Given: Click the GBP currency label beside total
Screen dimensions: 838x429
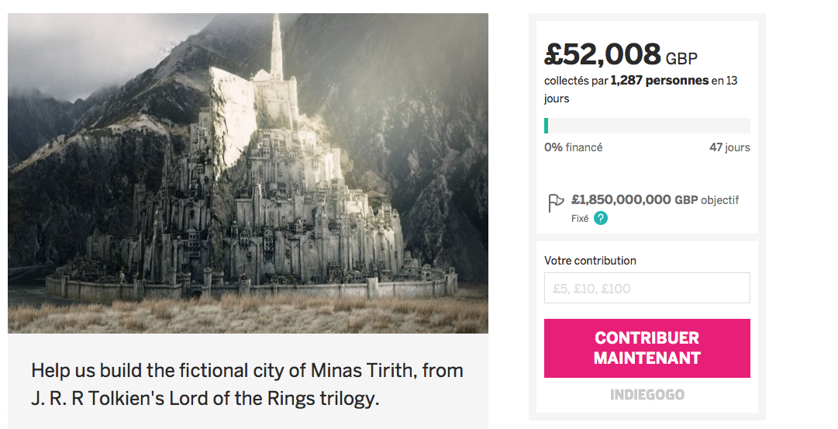Looking at the screenshot, I should (x=681, y=58).
